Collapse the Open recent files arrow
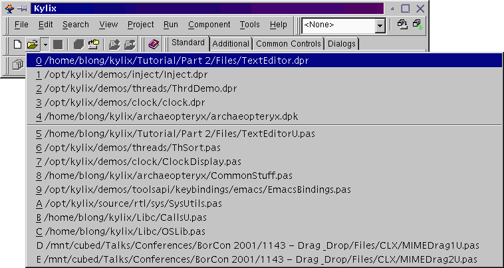The image size is (504, 268). click(45, 45)
